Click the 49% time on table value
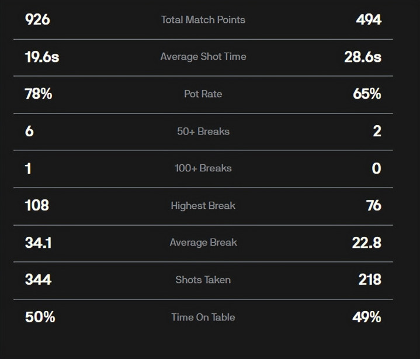 (367, 317)
